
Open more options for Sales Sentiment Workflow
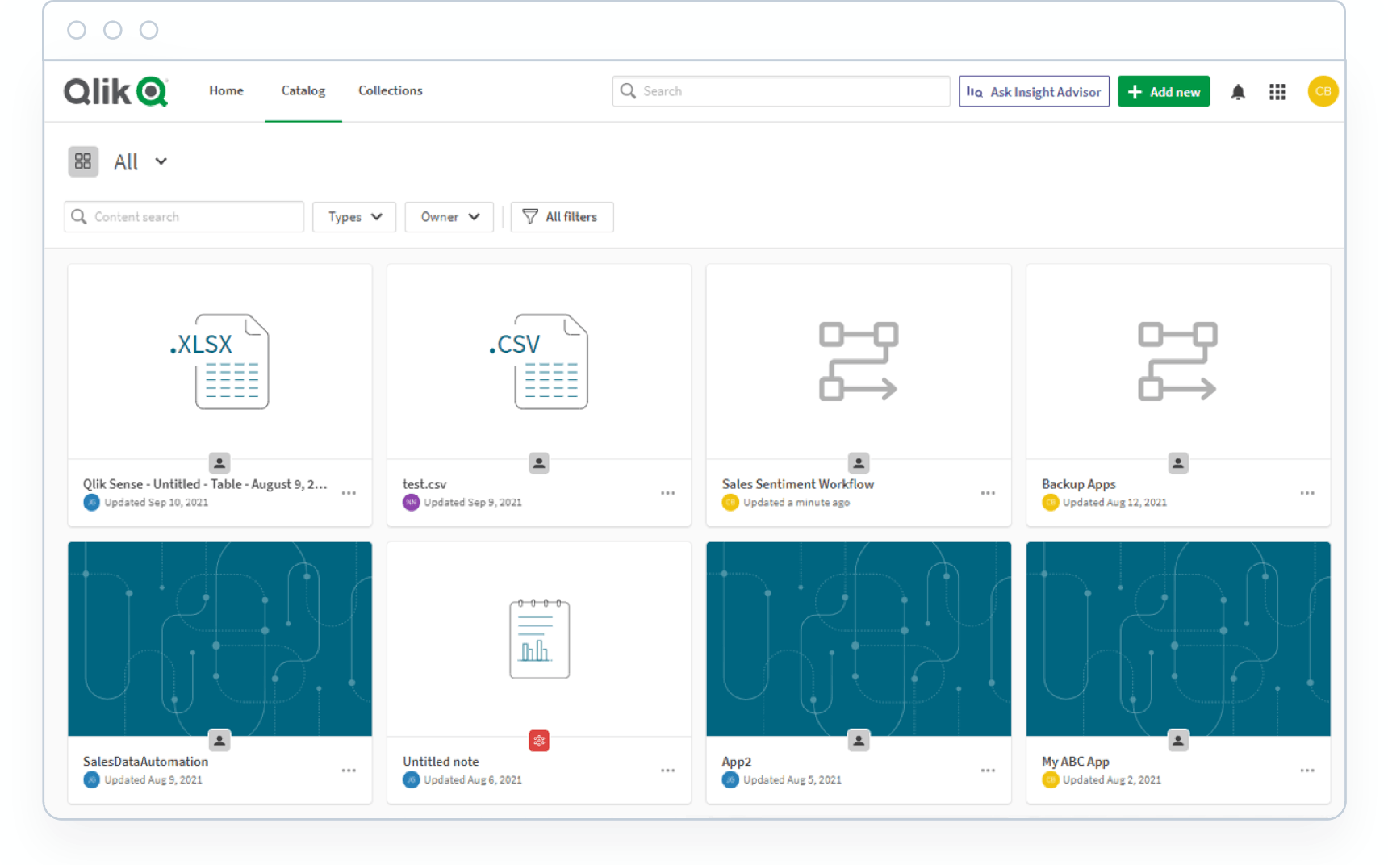point(988,493)
